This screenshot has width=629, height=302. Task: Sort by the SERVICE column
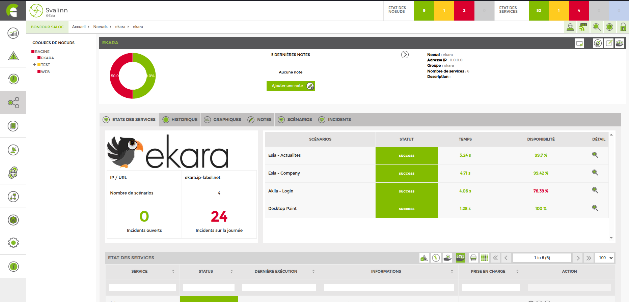140,271
